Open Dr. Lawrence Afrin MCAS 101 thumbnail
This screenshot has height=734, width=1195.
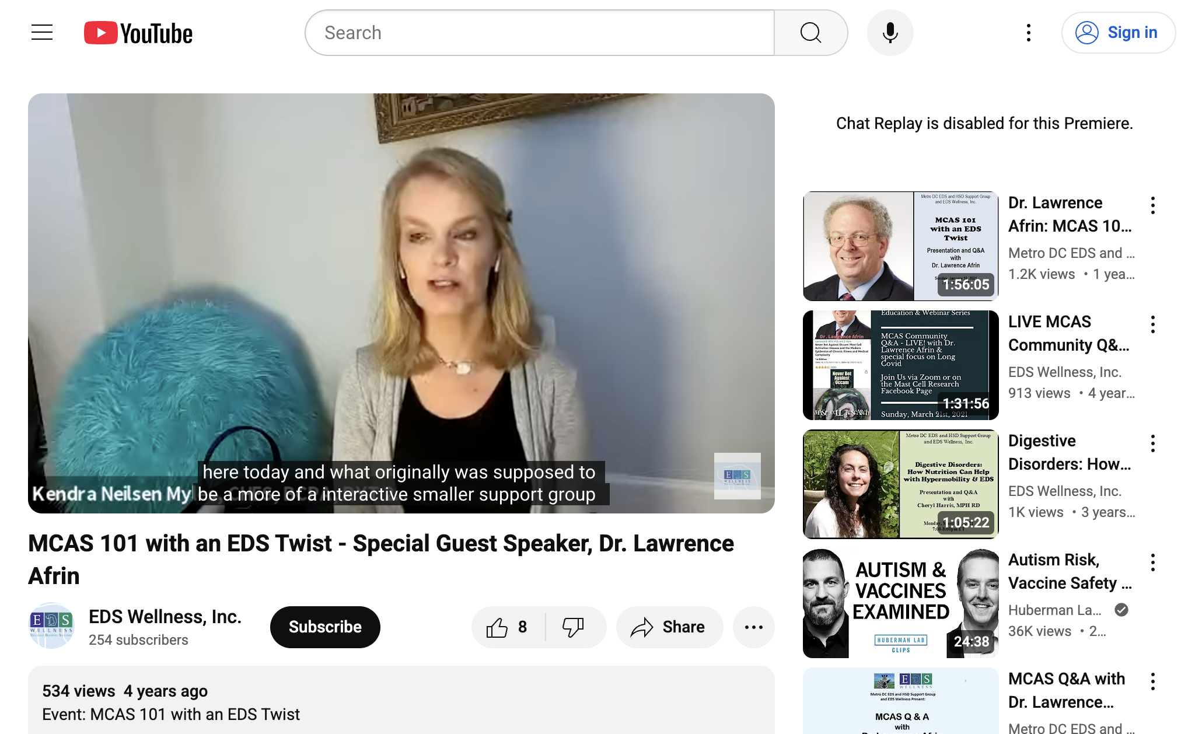point(900,246)
